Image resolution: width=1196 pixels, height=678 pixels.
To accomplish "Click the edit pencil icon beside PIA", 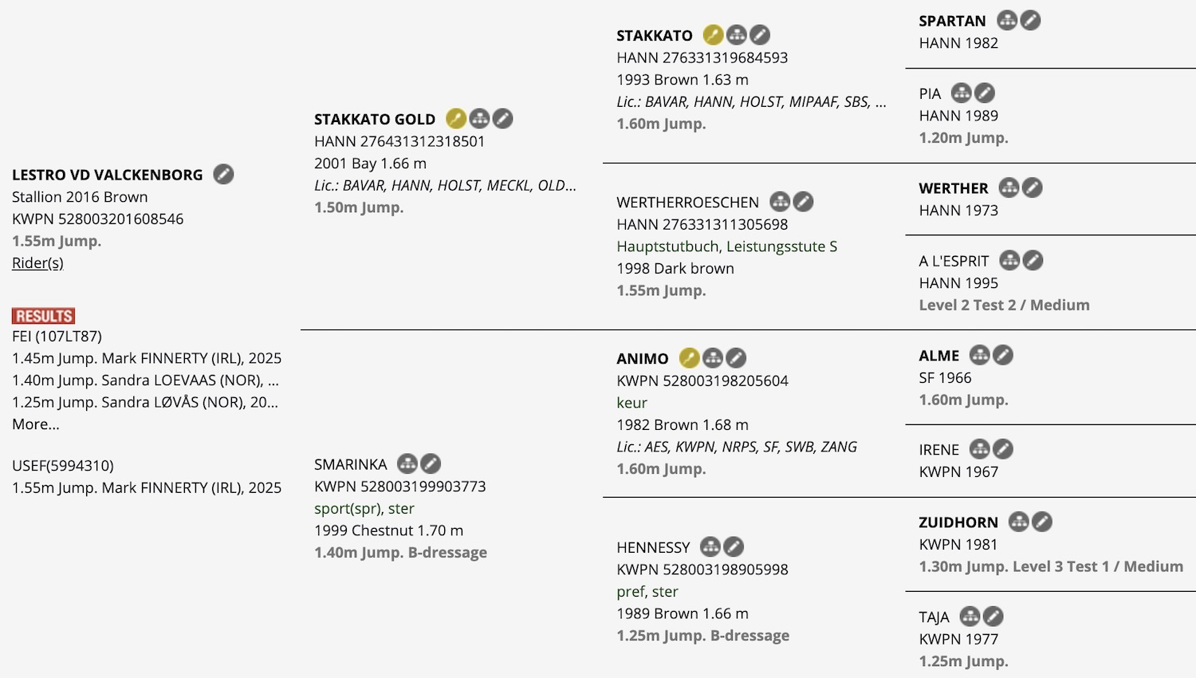I will click(x=986, y=93).
